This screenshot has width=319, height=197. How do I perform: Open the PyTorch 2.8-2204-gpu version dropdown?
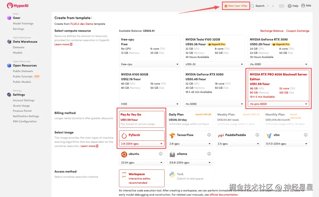click(141, 144)
